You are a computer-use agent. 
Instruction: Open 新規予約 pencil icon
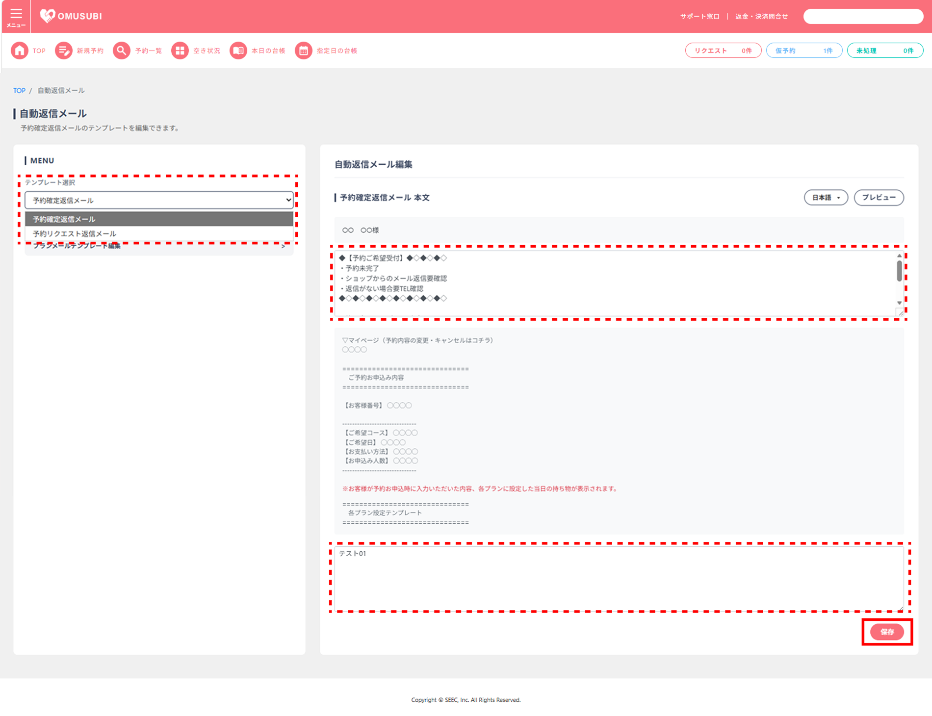(64, 51)
